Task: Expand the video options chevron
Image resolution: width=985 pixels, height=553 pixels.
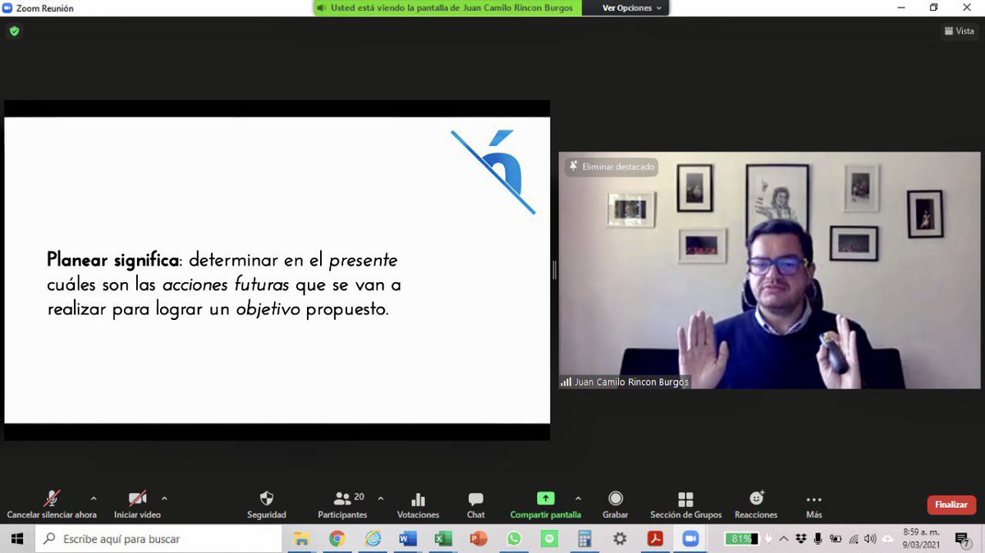Action: [x=164, y=498]
